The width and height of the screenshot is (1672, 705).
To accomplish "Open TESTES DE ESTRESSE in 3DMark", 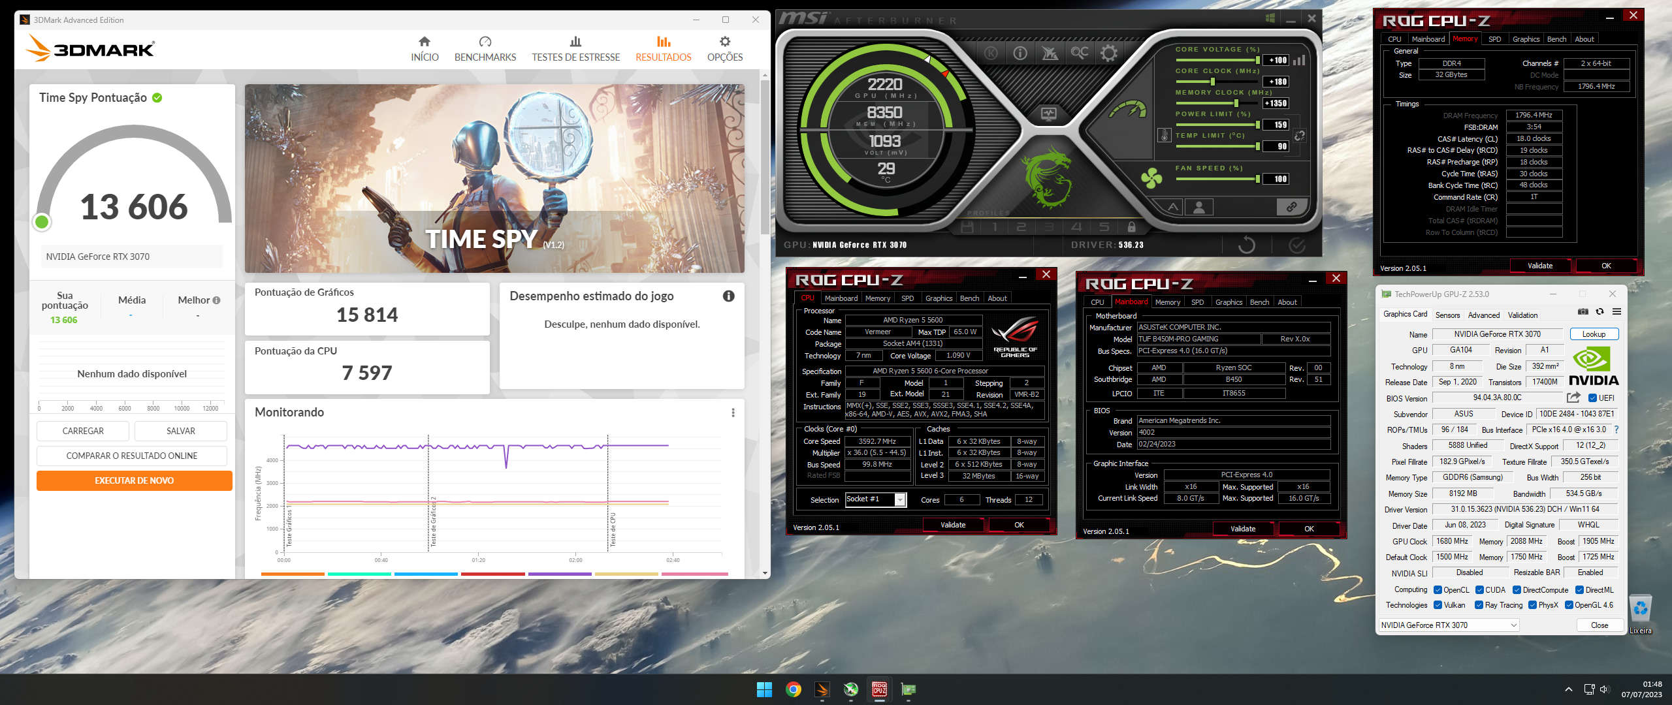I will (x=575, y=50).
